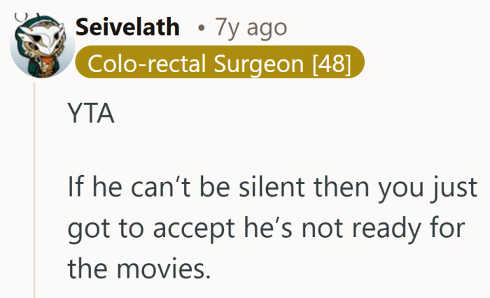Viewport: 490px width, 298px height.
Task: Click the "7y ago" comment timestamp
Action: pyautogui.click(x=251, y=27)
